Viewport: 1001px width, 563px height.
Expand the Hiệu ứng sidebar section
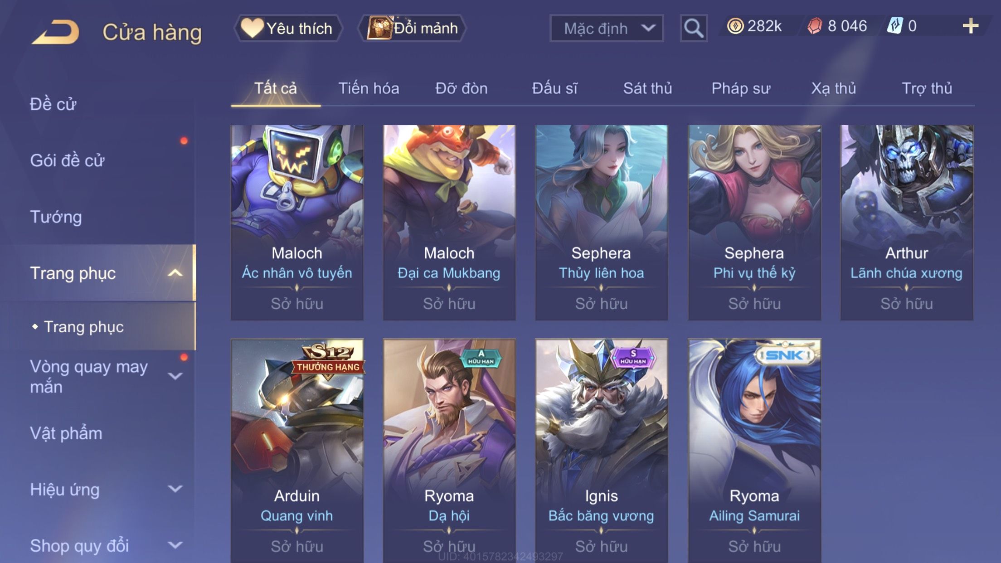[x=175, y=489]
